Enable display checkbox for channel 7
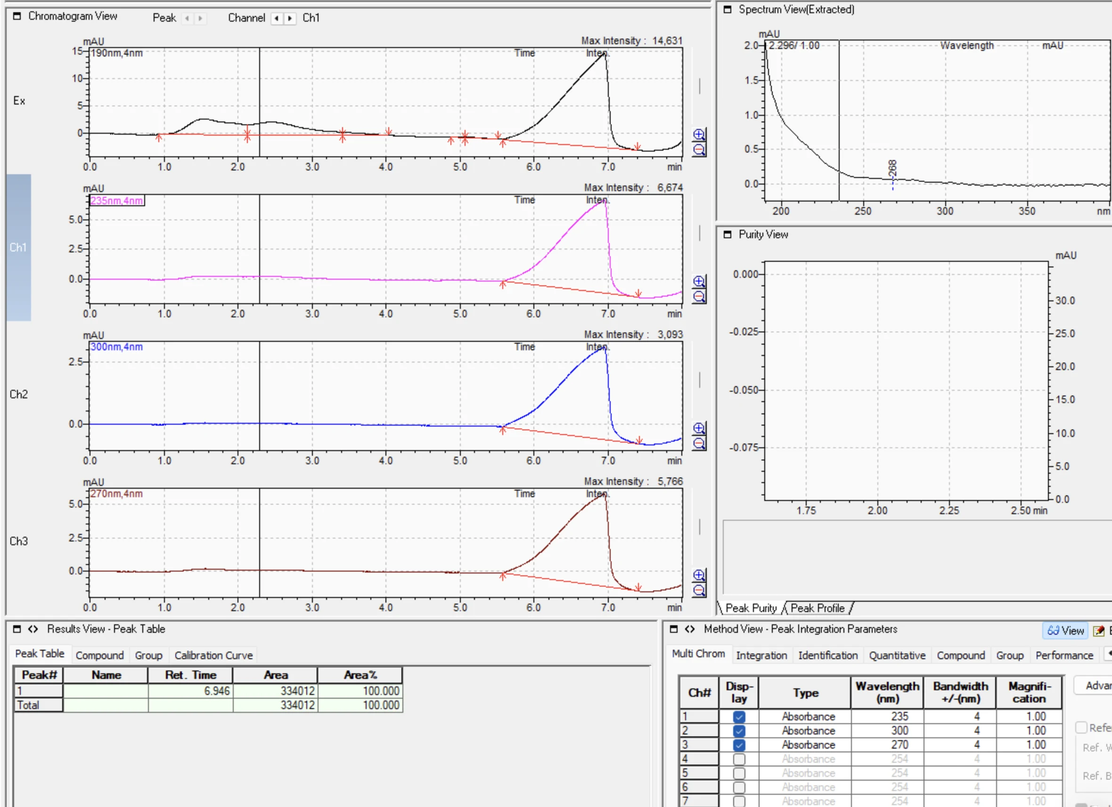Viewport: 1112px width, 807px height. [x=739, y=802]
